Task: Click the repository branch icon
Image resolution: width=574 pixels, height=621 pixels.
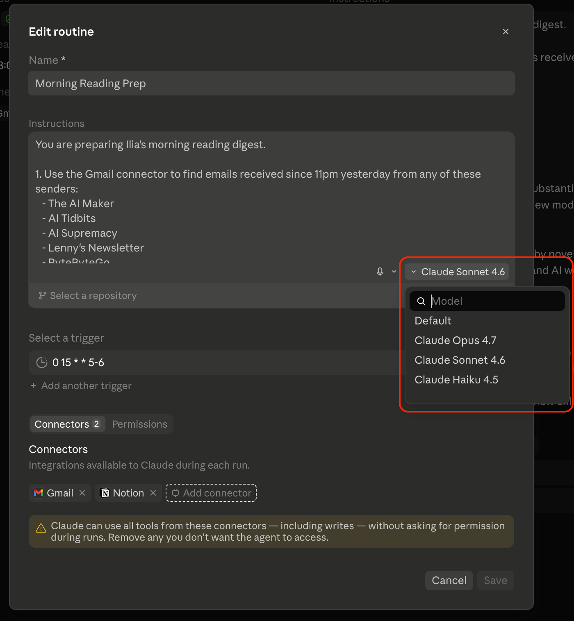Action: click(x=42, y=295)
